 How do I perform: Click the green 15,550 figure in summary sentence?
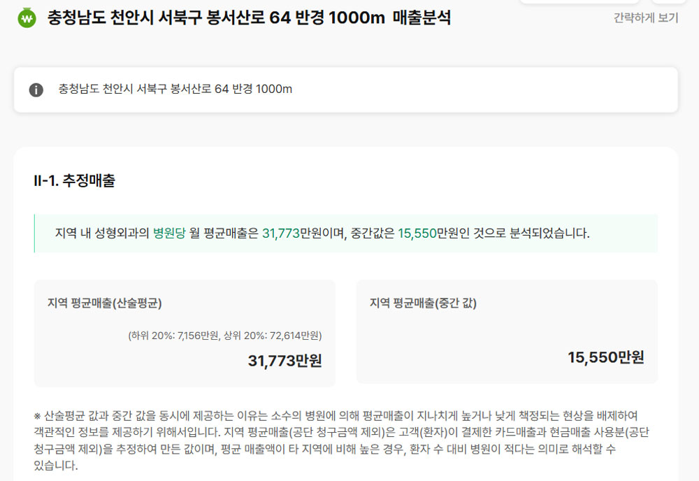click(x=417, y=233)
